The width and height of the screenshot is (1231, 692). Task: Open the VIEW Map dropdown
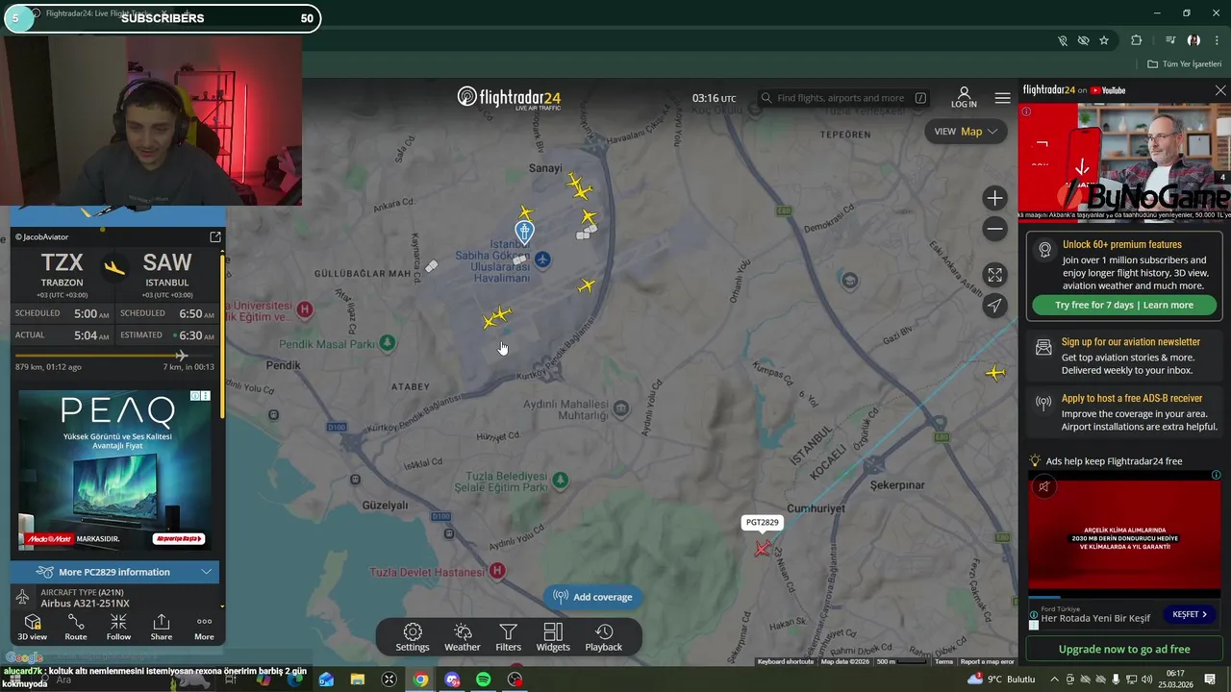[x=967, y=132]
